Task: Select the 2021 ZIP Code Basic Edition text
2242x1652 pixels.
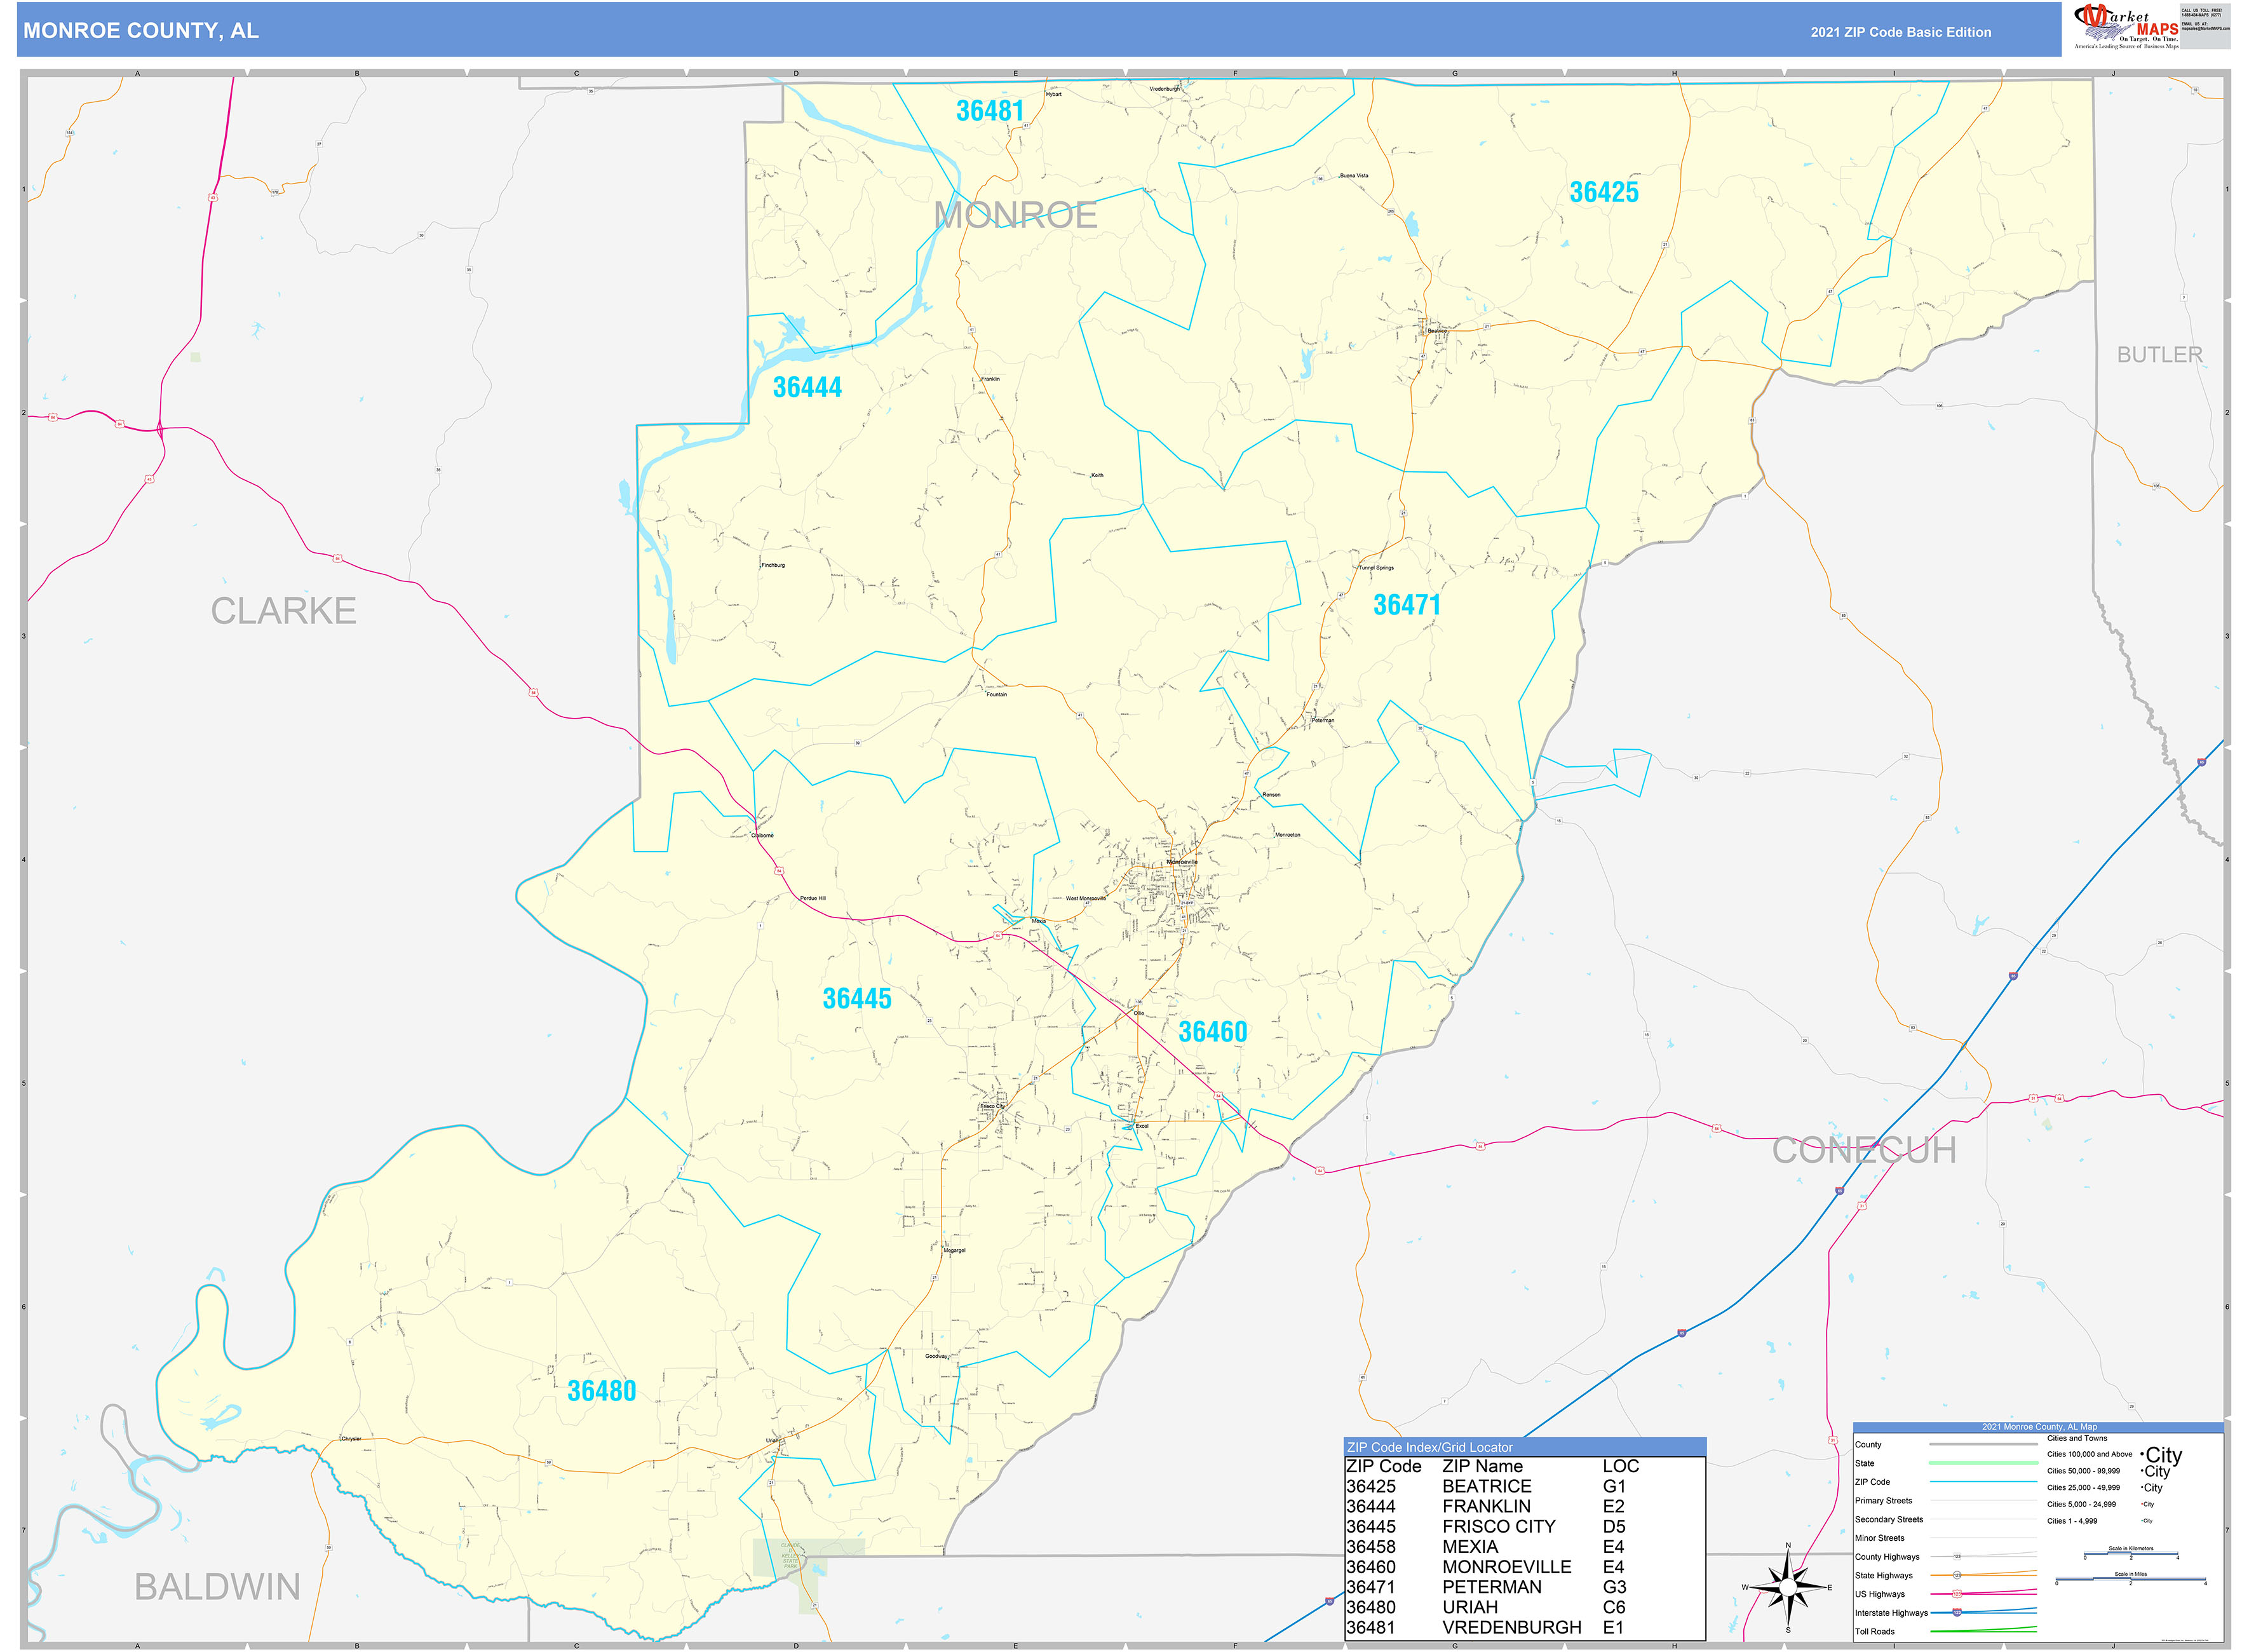Action: point(1900,32)
